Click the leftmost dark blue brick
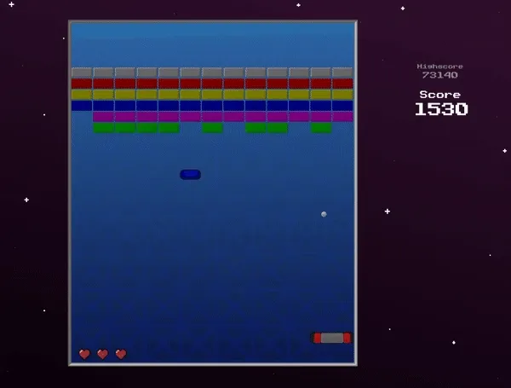511x388 pixels. point(82,106)
